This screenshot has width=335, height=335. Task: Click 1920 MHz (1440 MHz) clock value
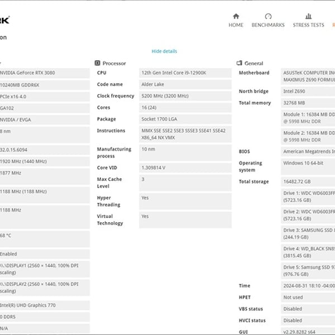pyautogui.click(x=45, y=161)
